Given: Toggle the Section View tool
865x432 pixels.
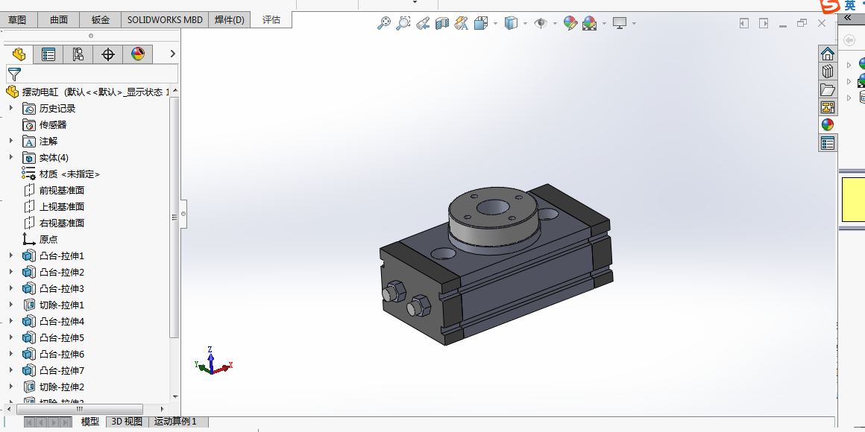Looking at the screenshot, I should [442, 23].
